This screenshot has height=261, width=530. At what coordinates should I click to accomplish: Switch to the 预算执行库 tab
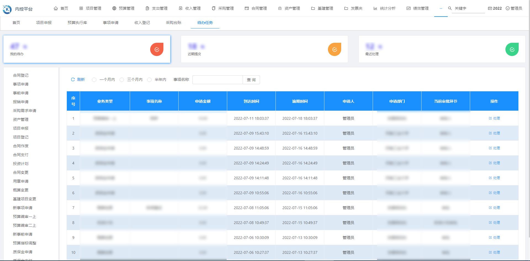point(77,23)
